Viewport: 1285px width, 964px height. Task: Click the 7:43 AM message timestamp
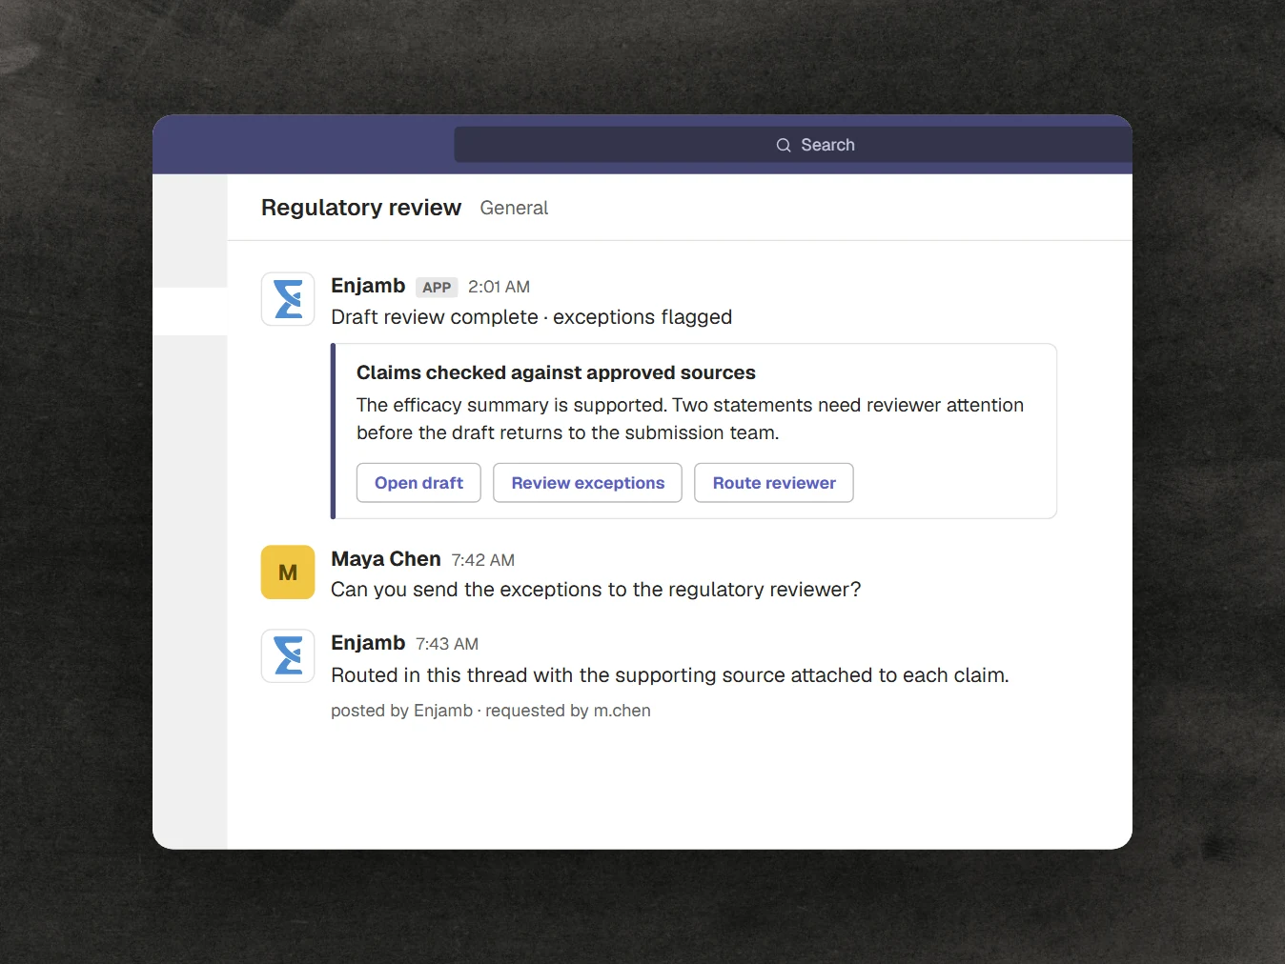coord(447,644)
